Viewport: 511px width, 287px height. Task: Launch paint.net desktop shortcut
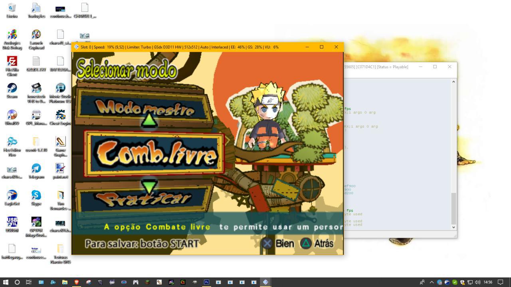[60, 171]
